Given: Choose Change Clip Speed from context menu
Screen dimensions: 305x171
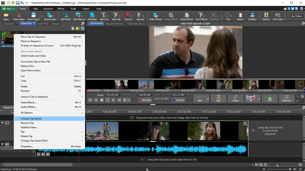Looking at the screenshot, I should (49, 119).
